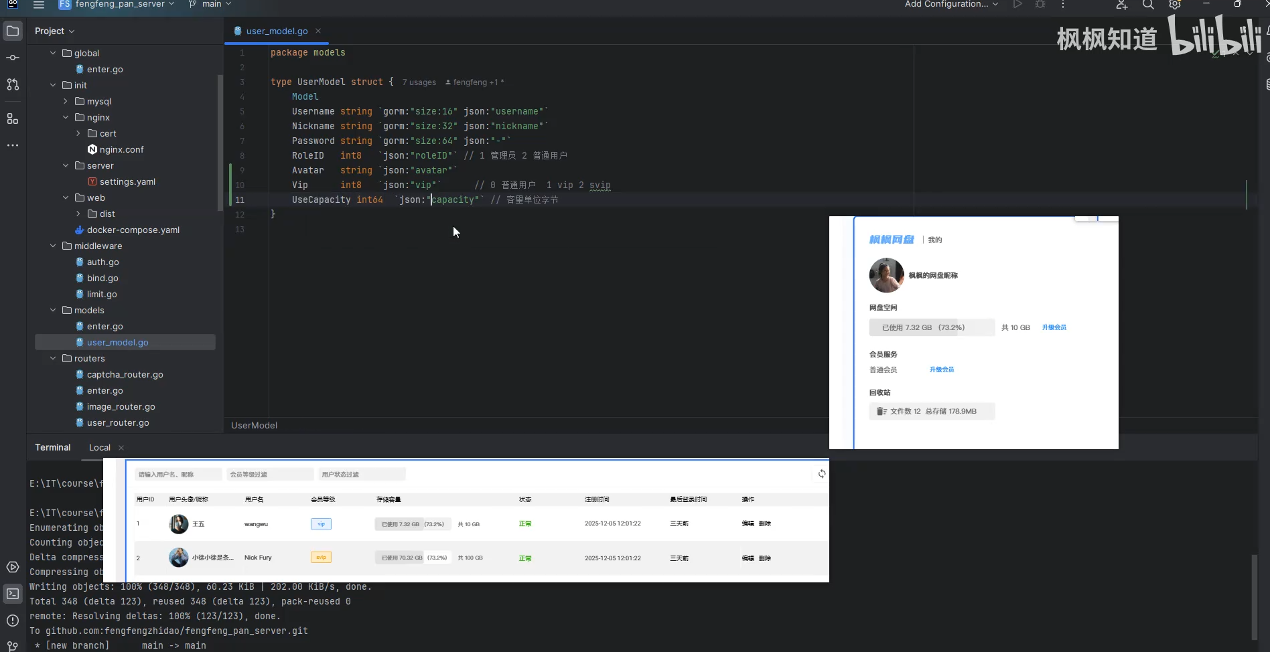Open the Commit tool window
This screenshot has height=652, width=1270.
[x=13, y=58]
